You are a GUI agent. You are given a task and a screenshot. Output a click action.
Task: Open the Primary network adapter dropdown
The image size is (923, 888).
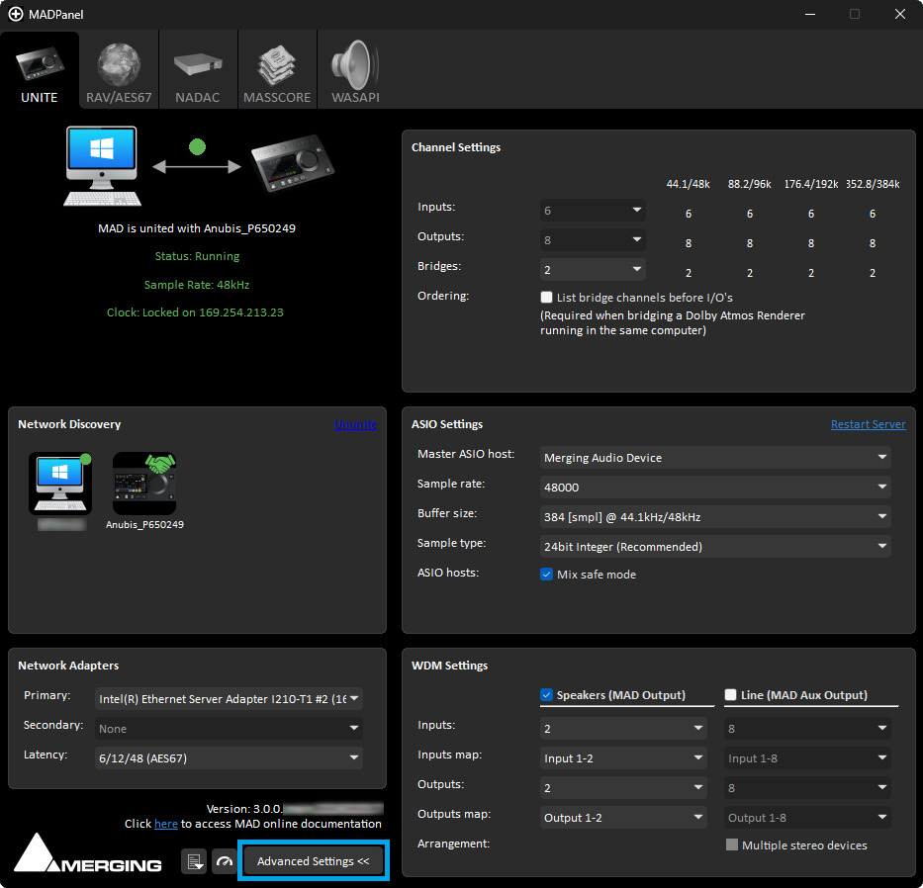[x=229, y=698]
